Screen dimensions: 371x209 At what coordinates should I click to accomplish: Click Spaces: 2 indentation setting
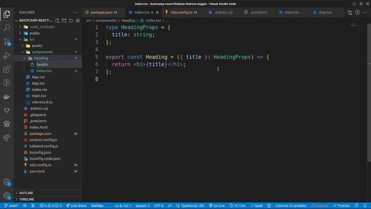pos(143,206)
